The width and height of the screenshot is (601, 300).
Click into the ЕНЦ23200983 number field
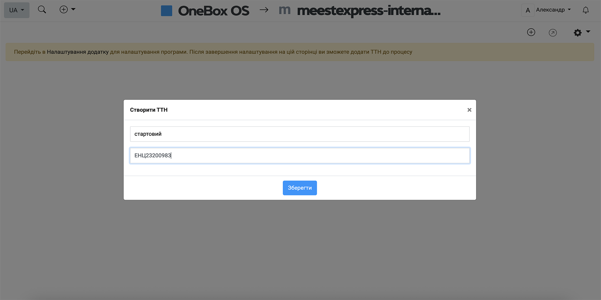tap(300, 155)
